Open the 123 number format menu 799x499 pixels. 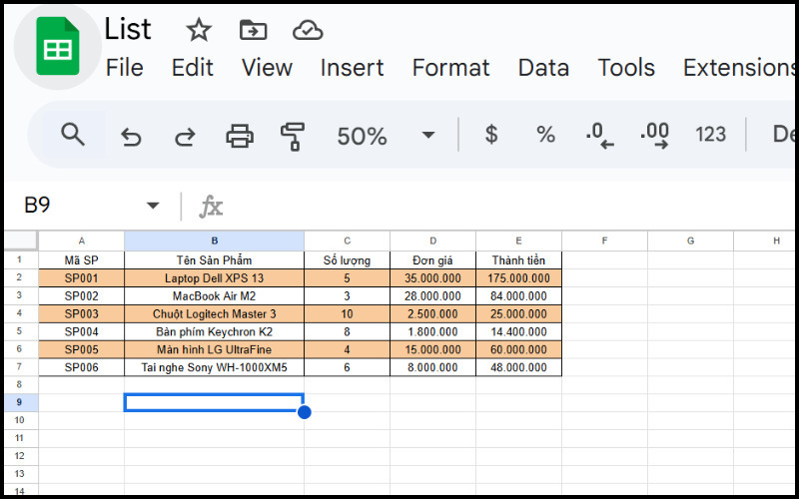click(710, 135)
